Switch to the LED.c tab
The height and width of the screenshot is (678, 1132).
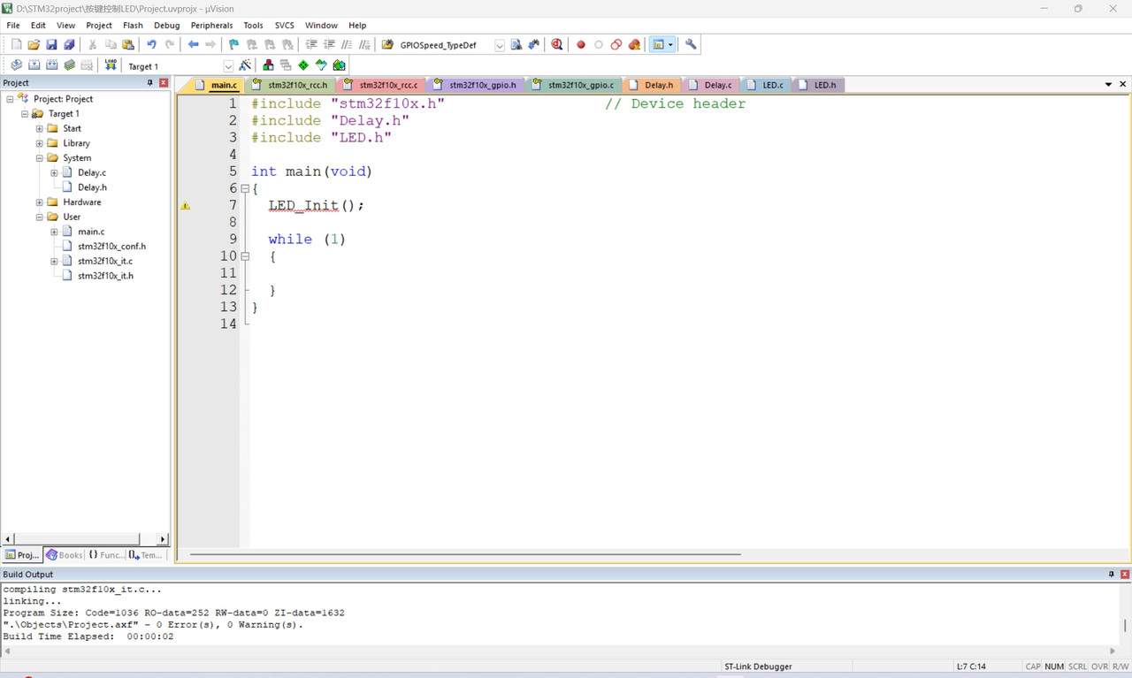(x=766, y=85)
